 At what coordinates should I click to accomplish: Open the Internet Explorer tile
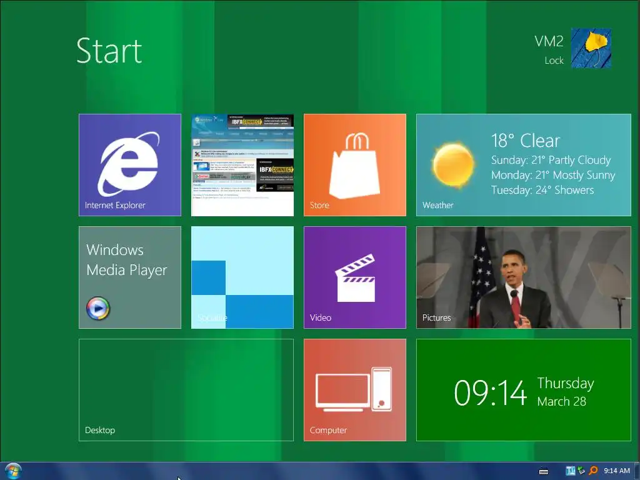pyautogui.click(x=130, y=165)
